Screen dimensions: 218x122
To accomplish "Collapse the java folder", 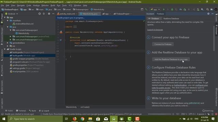I will point(7,27).
